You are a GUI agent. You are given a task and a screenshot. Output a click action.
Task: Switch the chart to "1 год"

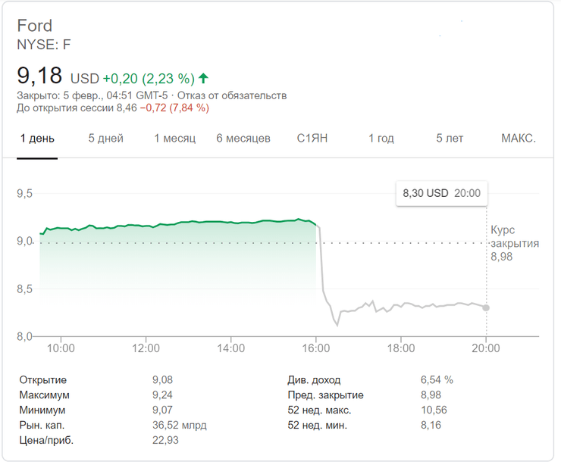(x=381, y=139)
